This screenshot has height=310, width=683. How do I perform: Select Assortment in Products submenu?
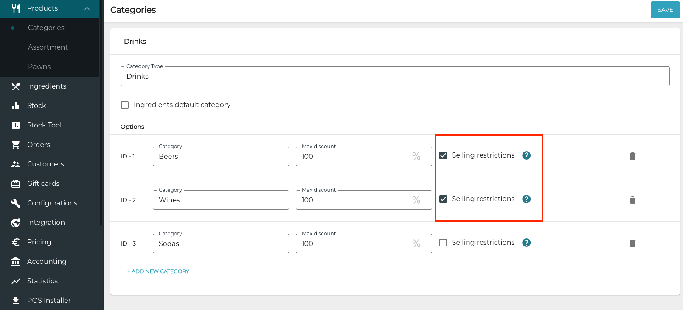pyautogui.click(x=48, y=47)
